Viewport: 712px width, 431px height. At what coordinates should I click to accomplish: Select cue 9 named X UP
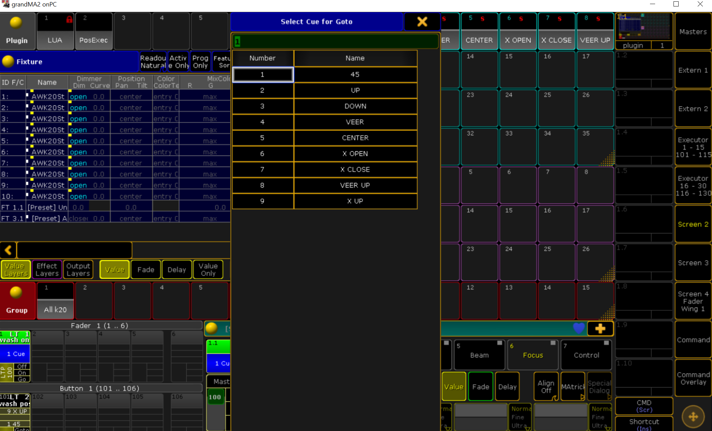(325, 201)
